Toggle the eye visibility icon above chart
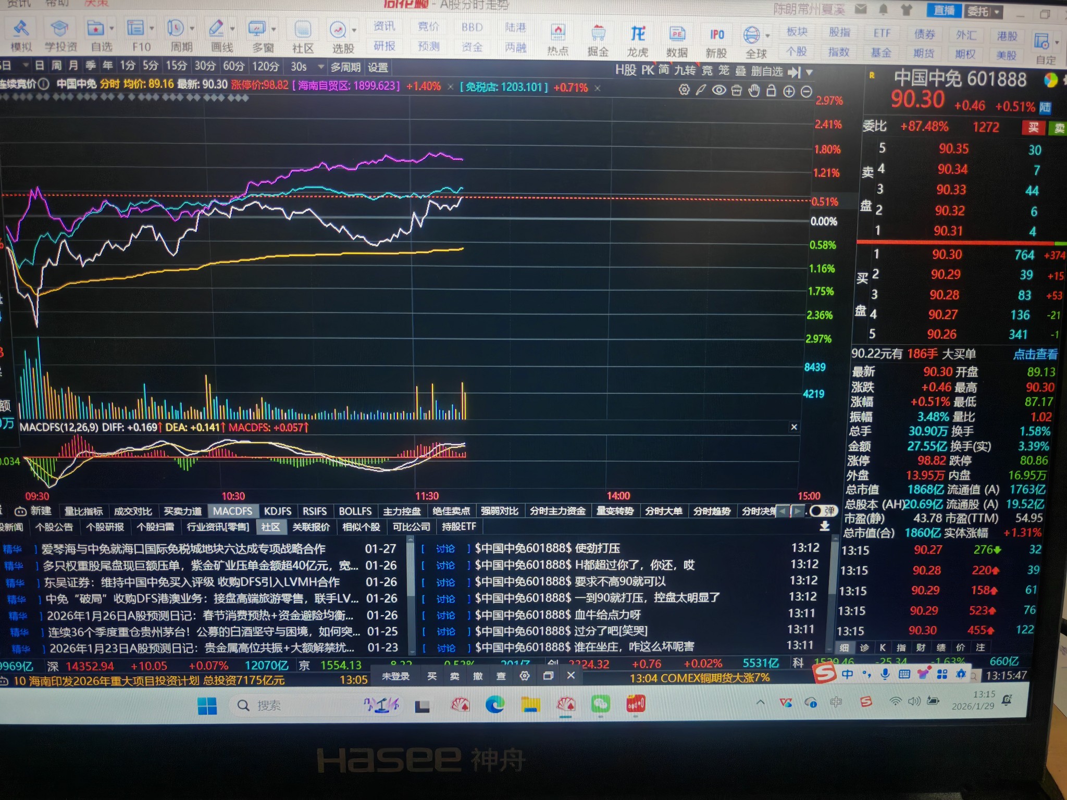1067x800 pixels. [719, 90]
